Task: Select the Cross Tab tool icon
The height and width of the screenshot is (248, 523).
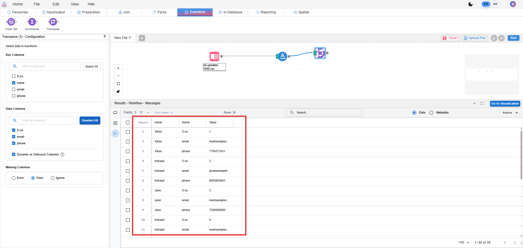Action: pos(11,22)
